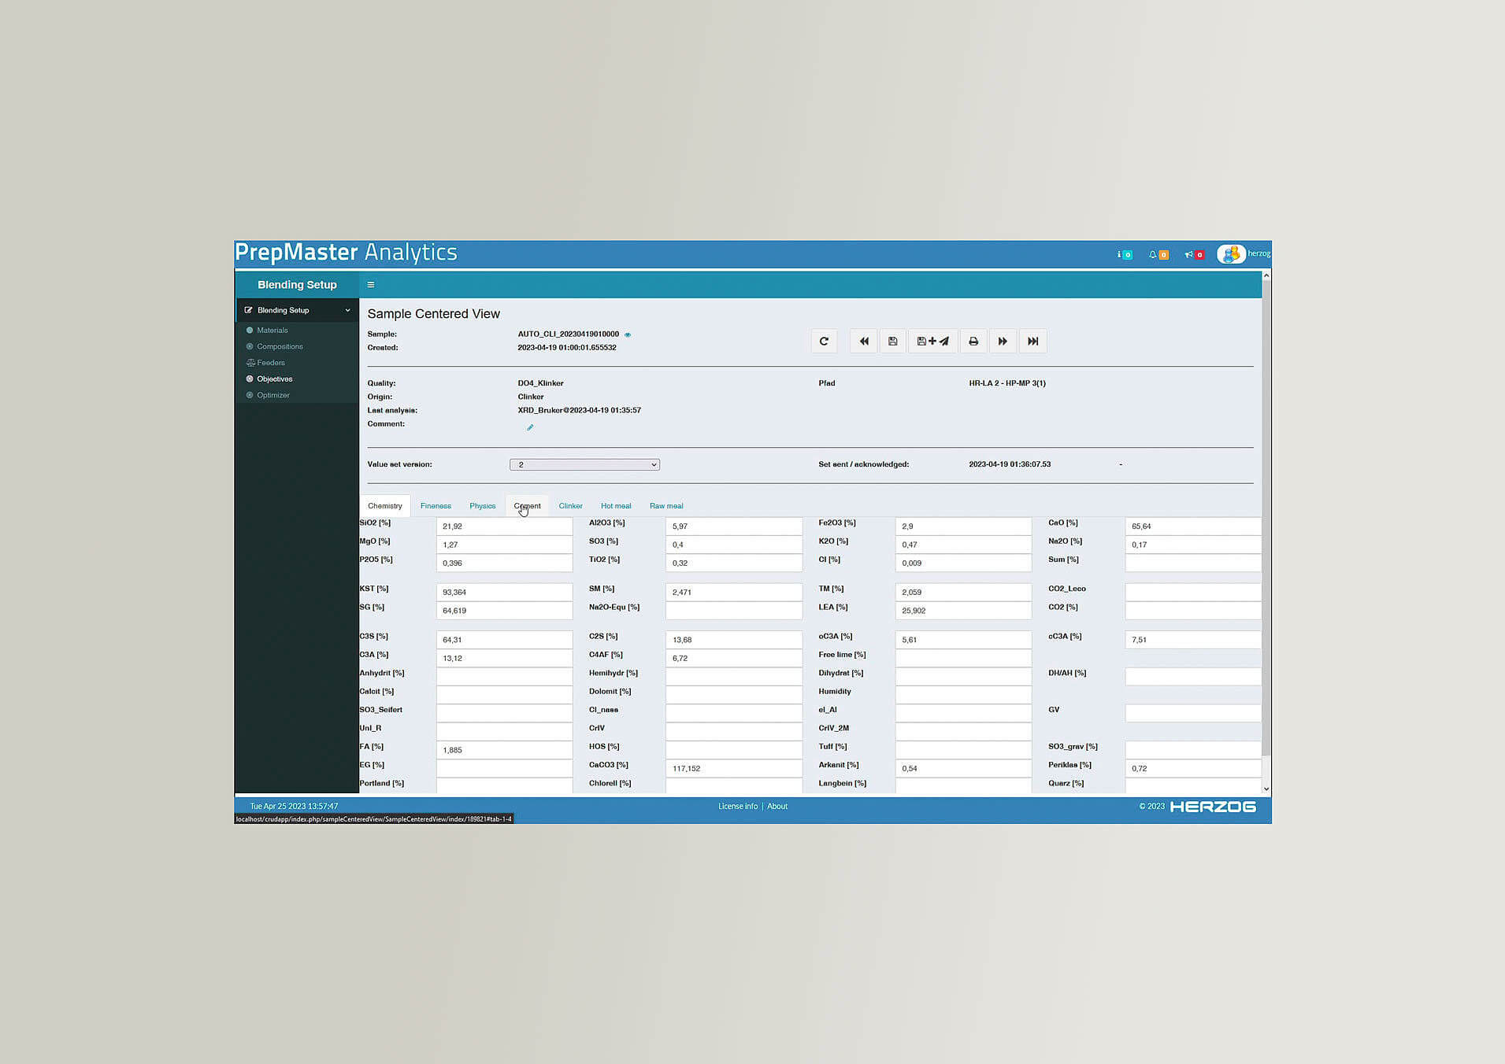Save the sample with the floppy disk icon
The height and width of the screenshot is (1064, 1505).
click(x=892, y=342)
